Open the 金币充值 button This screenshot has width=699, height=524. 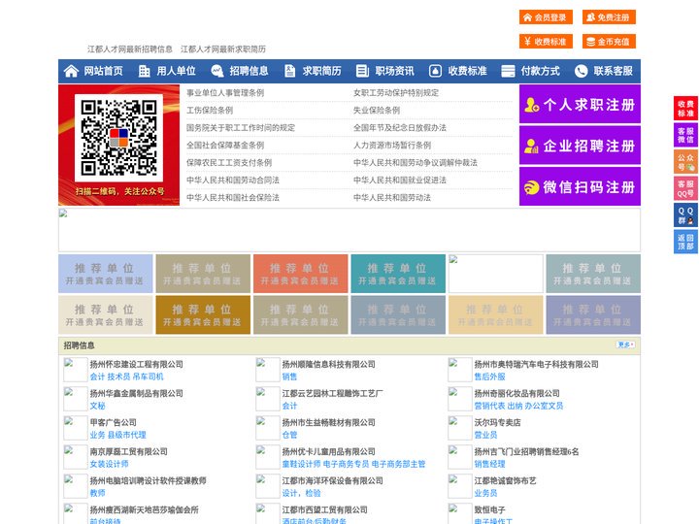pos(609,42)
